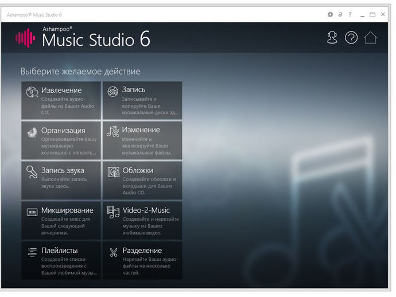Start Микширование tile title

(x=67, y=210)
